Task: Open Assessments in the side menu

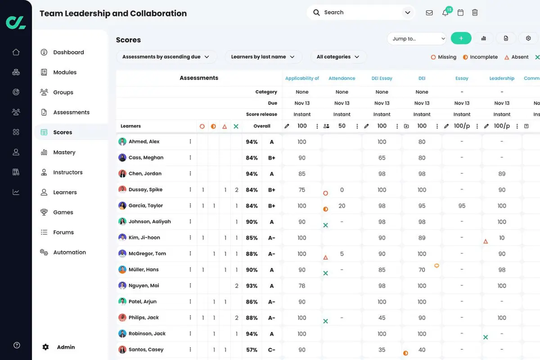Action: tap(71, 112)
